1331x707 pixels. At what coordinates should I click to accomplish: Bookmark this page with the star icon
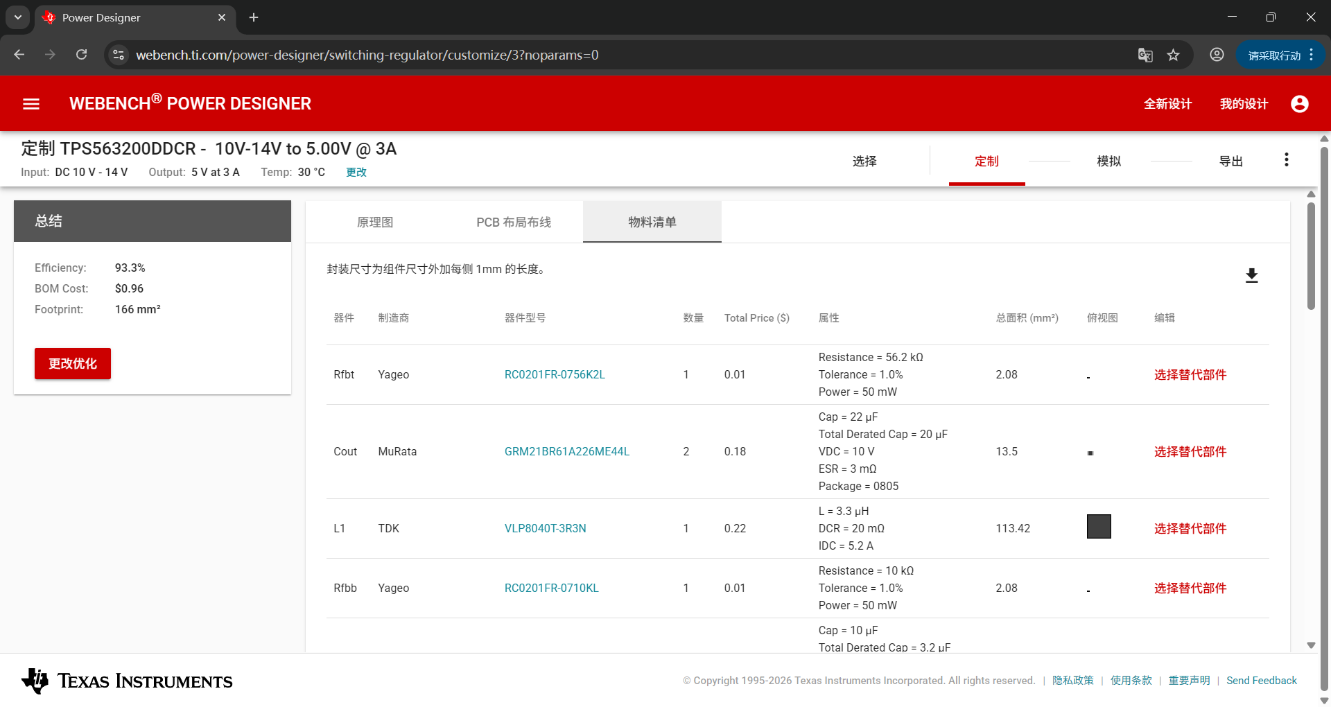click(x=1173, y=55)
